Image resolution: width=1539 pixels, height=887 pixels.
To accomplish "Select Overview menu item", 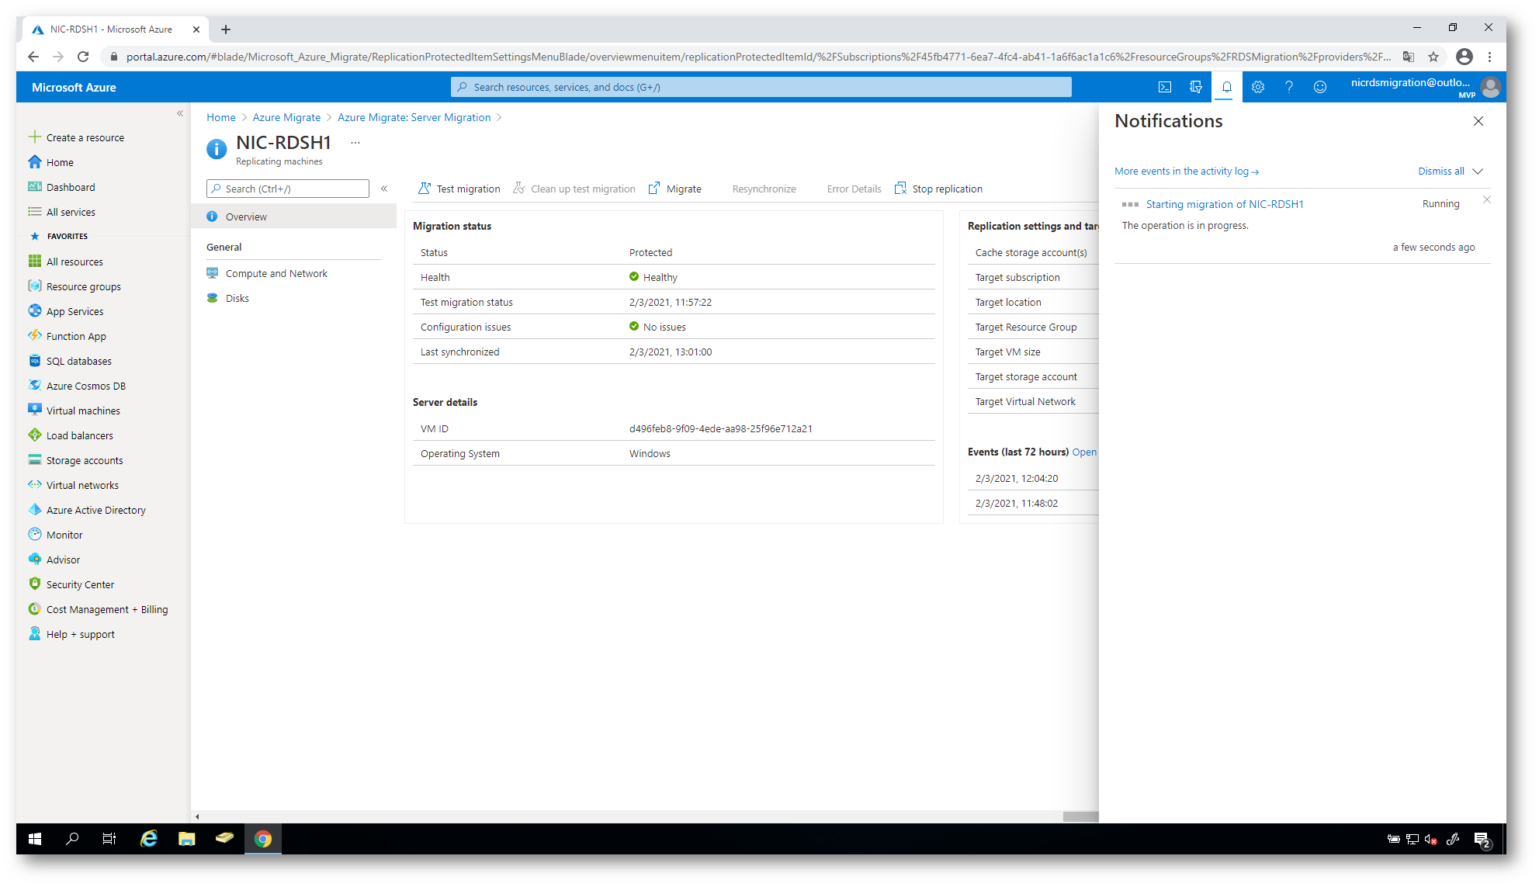I will (x=293, y=217).
